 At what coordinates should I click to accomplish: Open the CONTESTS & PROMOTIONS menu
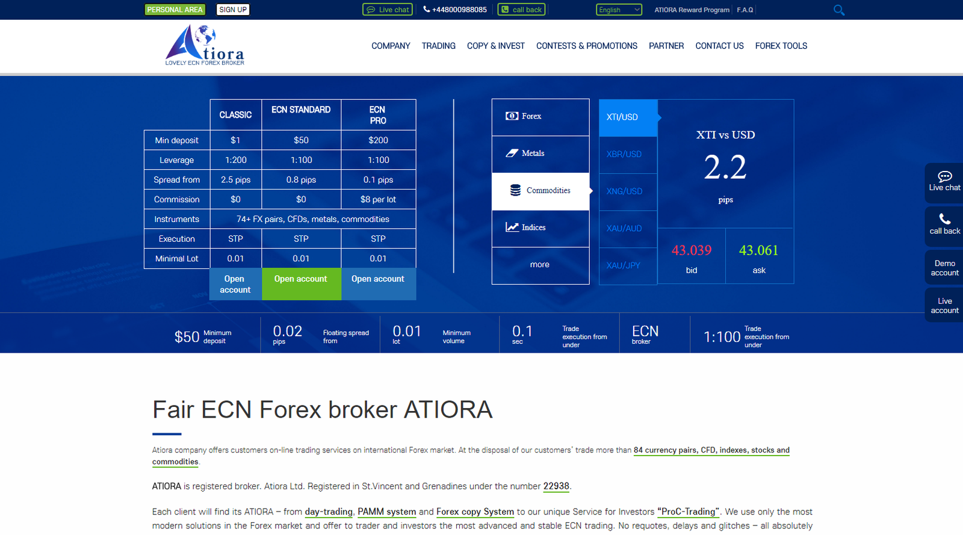tap(587, 46)
